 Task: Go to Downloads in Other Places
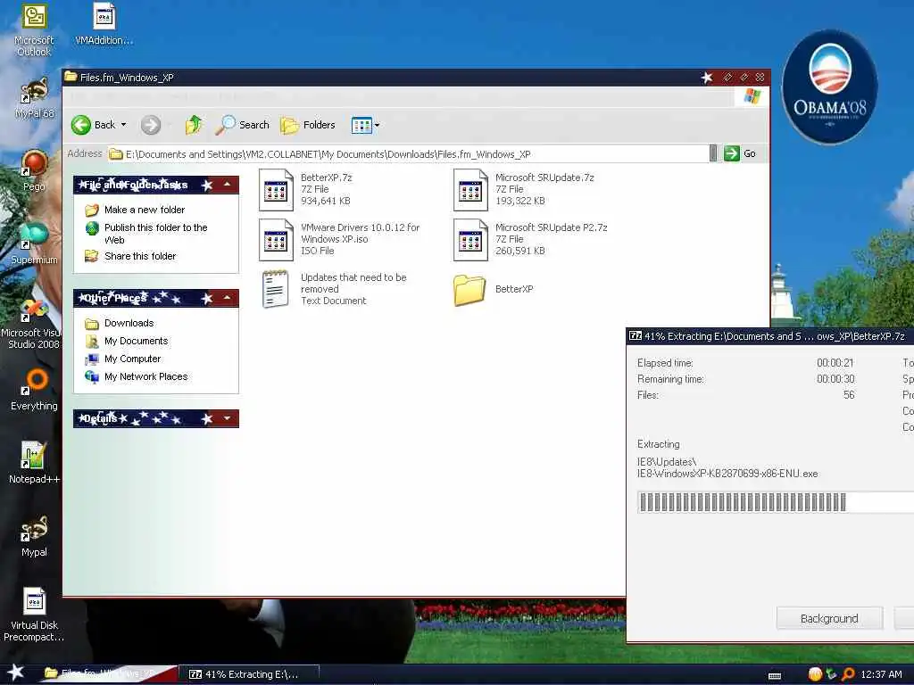(129, 323)
